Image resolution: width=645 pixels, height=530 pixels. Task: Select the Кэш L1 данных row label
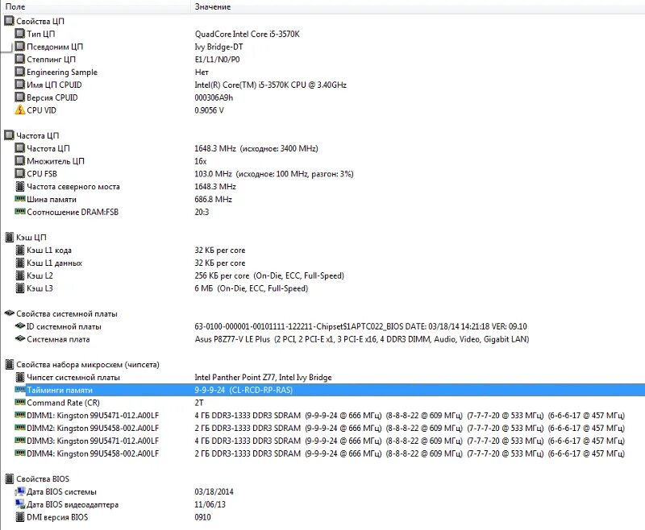(x=54, y=263)
